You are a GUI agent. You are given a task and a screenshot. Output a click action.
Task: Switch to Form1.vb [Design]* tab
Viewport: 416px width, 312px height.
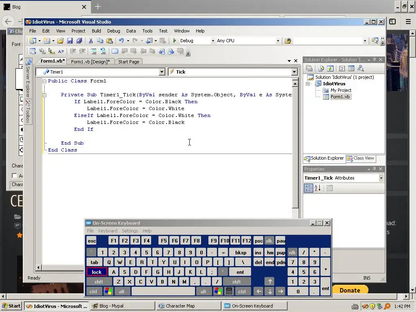pyautogui.click(x=91, y=62)
